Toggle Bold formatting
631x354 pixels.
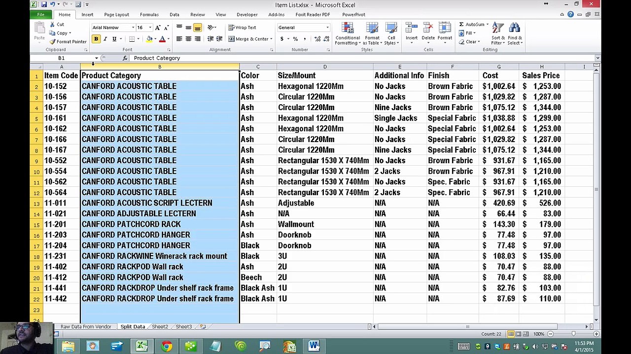[96, 39]
